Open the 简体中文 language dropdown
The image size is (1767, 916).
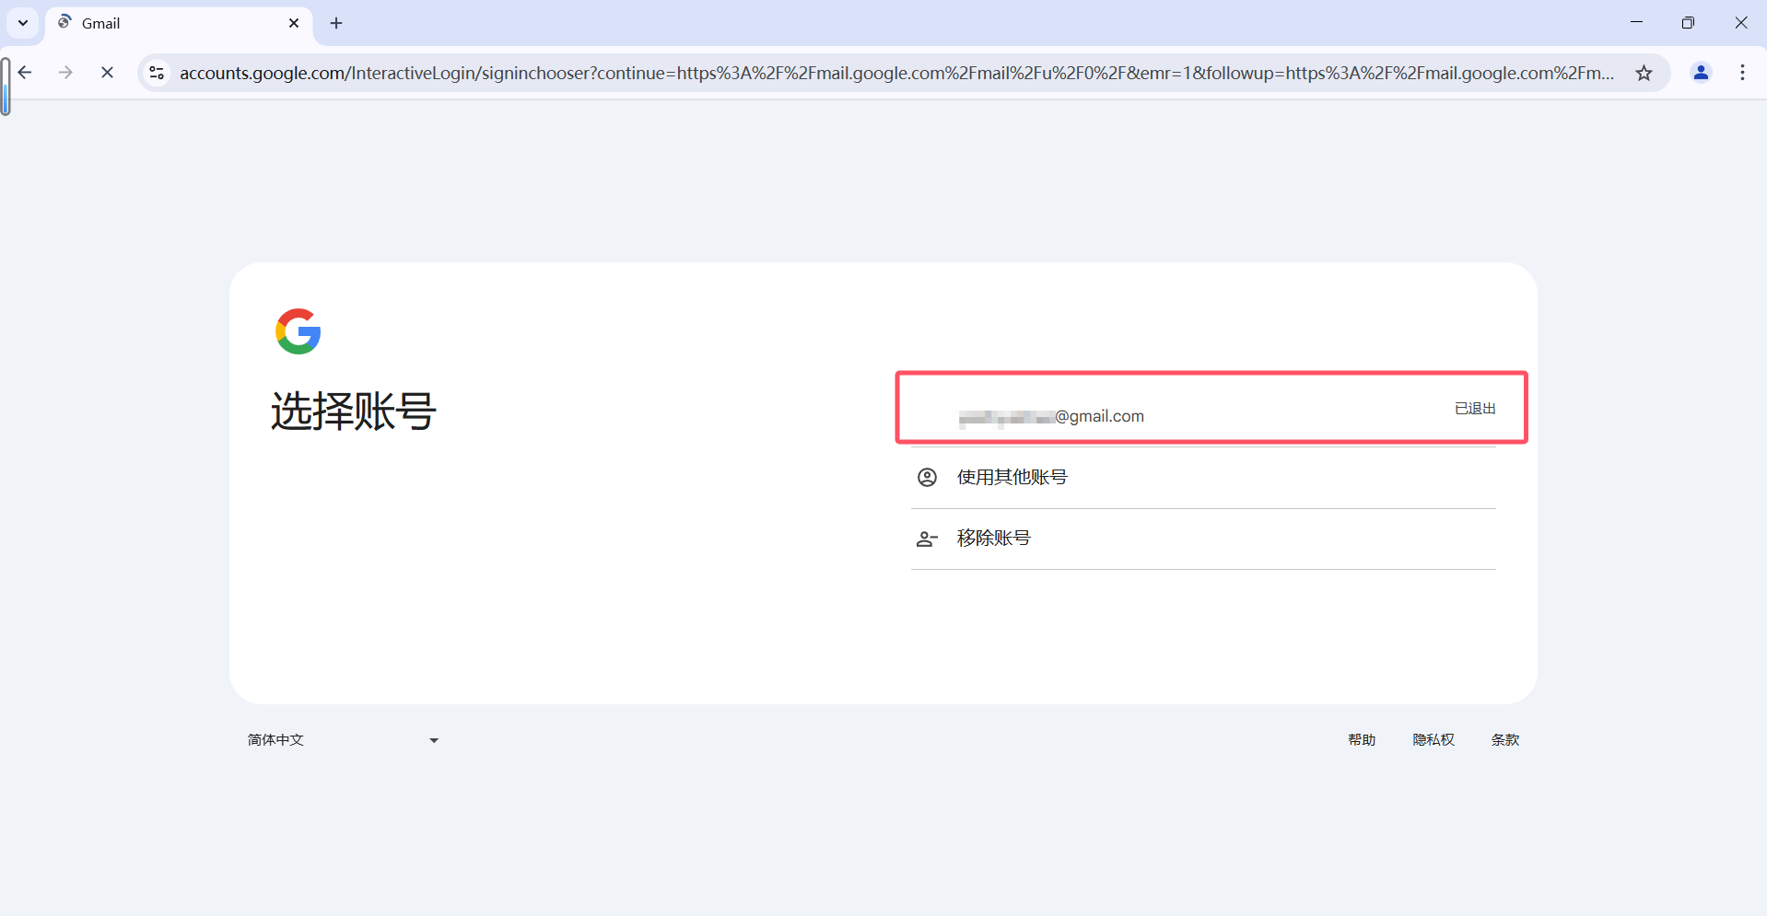coord(343,740)
